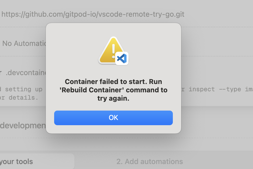253x169 pixels.
Task: Click the 'development' section heading
Action: point(23,126)
